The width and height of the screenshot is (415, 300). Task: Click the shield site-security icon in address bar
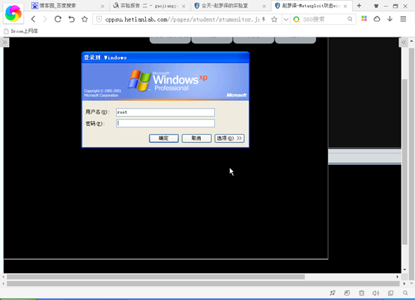pos(99,19)
